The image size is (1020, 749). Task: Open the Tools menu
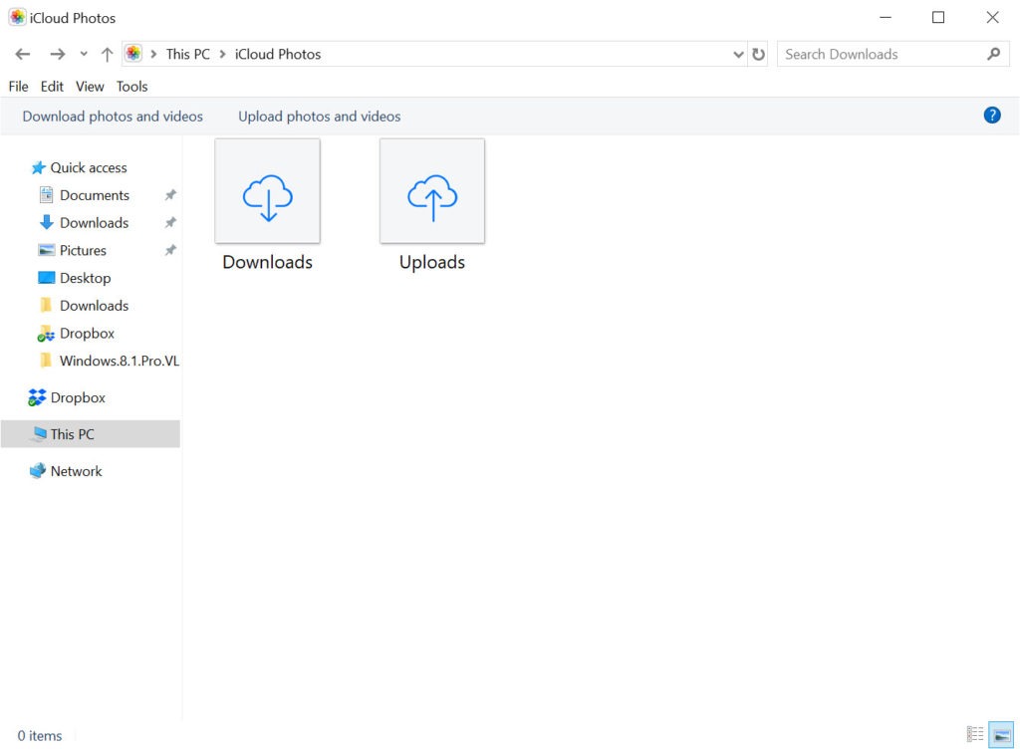[x=131, y=87]
